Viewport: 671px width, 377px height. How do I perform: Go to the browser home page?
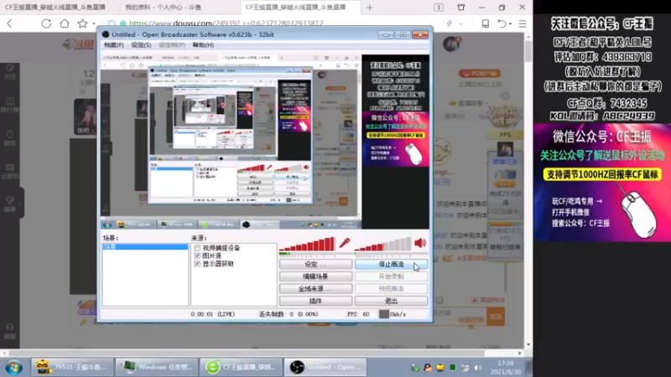click(65, 23)
